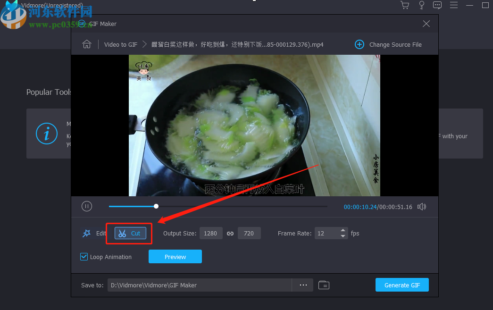Screen dimensions: 493x310
Task: Click the Change Source File text
Action: [395, 45]
